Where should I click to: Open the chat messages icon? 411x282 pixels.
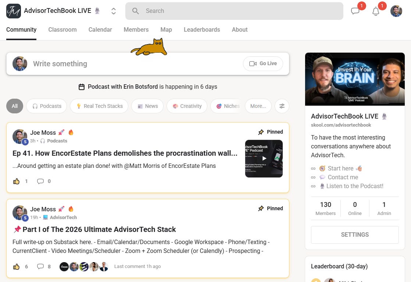355,11
